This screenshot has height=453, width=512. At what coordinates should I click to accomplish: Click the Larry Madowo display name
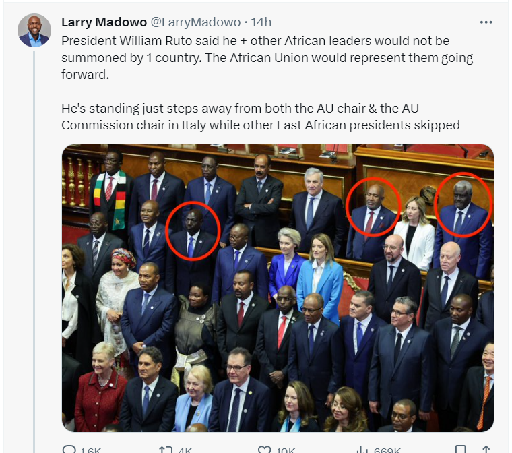click(x=104, y=22)
